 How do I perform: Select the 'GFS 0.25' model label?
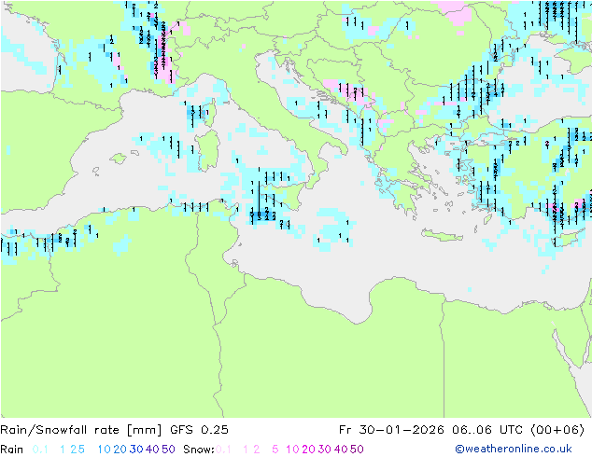(x=199, y=430)
